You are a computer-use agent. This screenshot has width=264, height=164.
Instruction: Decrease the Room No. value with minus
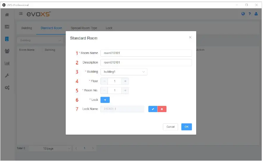[x=104, y=90]
